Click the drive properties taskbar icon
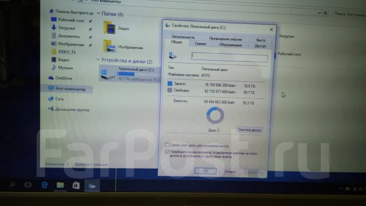Viewport: 366px width, 206px height. (x=91, y=186)
